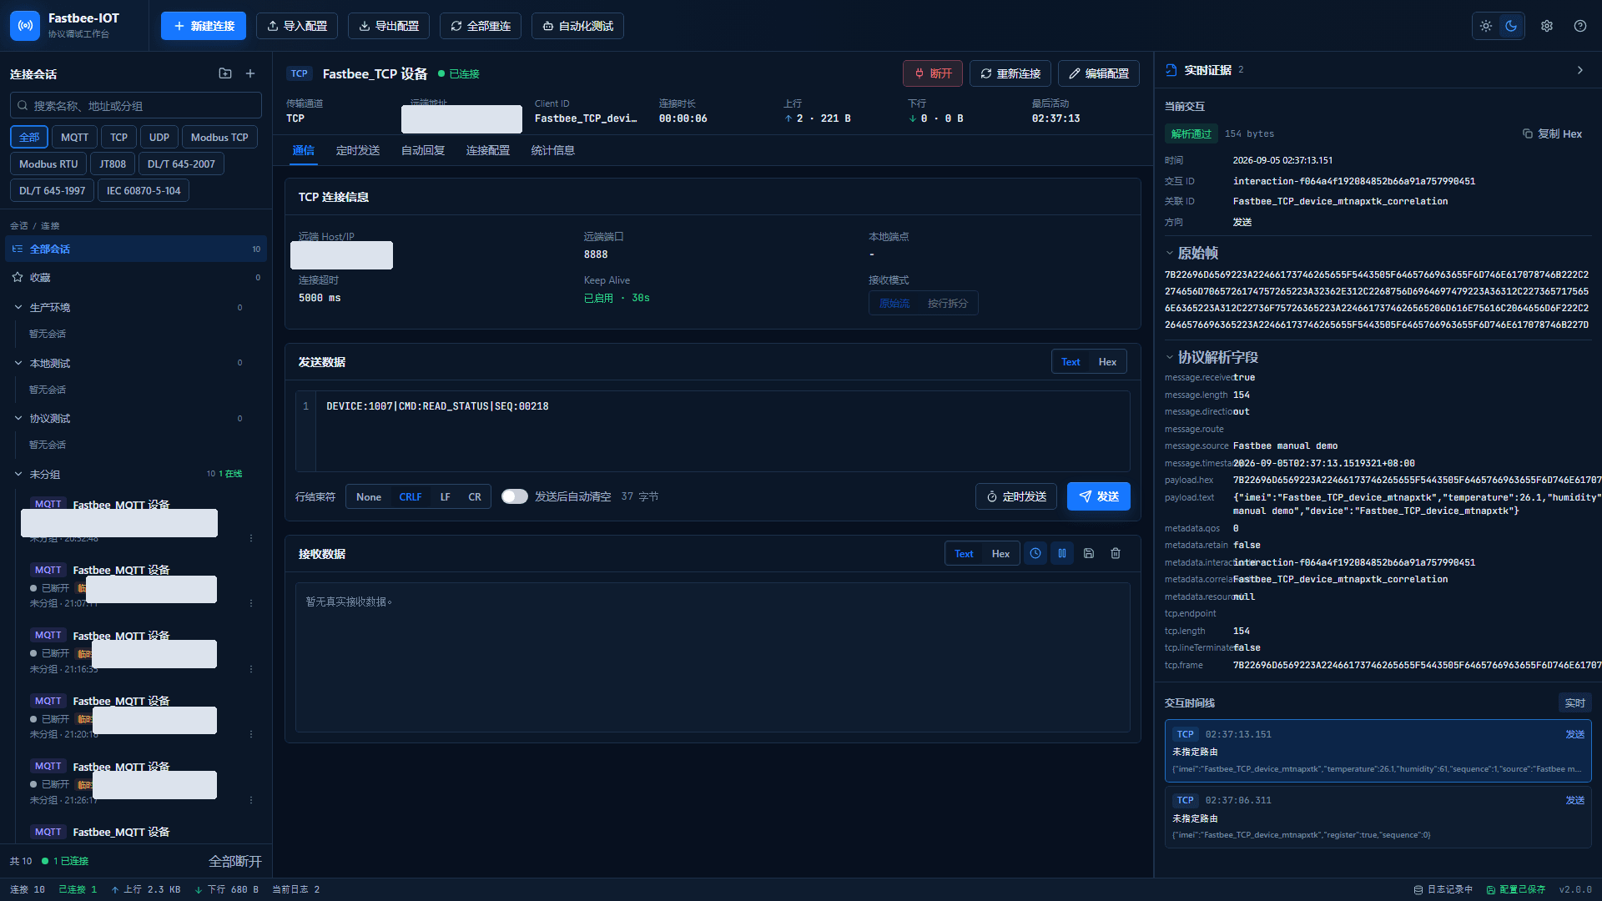Filter sessions by UDP protocol
This screenshot has height=901, width=1602.
point(159,137)
